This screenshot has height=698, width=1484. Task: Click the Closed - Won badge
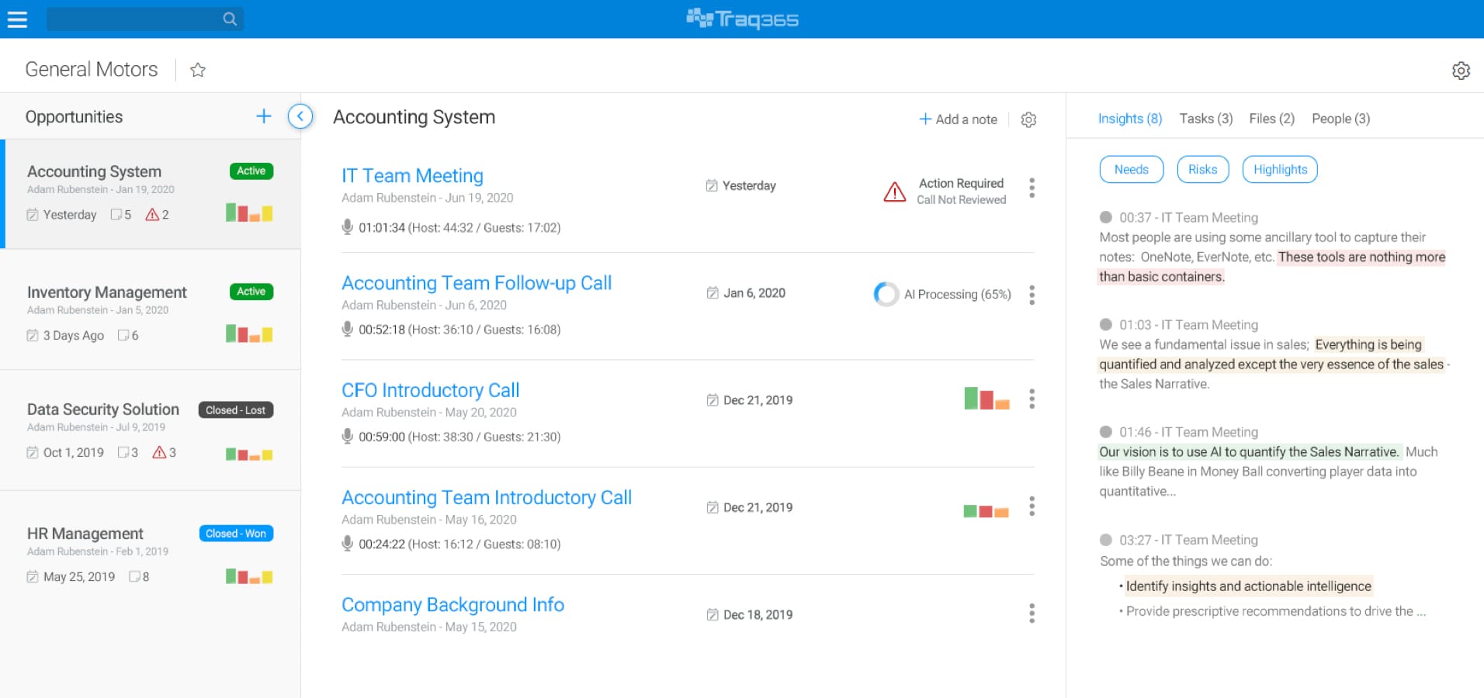(236, 534)
